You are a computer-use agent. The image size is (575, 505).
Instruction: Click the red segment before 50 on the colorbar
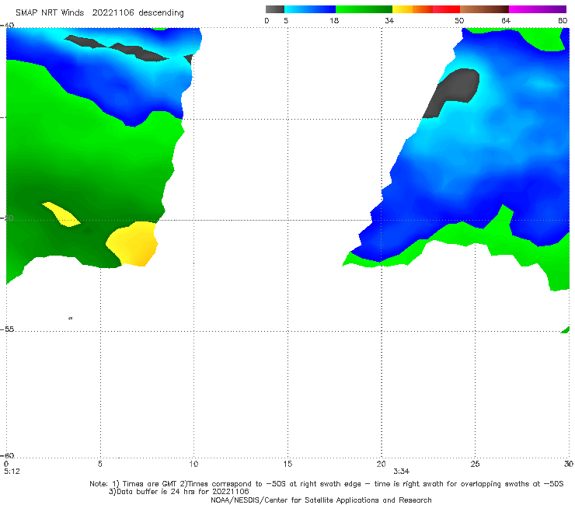coord(446,9)
